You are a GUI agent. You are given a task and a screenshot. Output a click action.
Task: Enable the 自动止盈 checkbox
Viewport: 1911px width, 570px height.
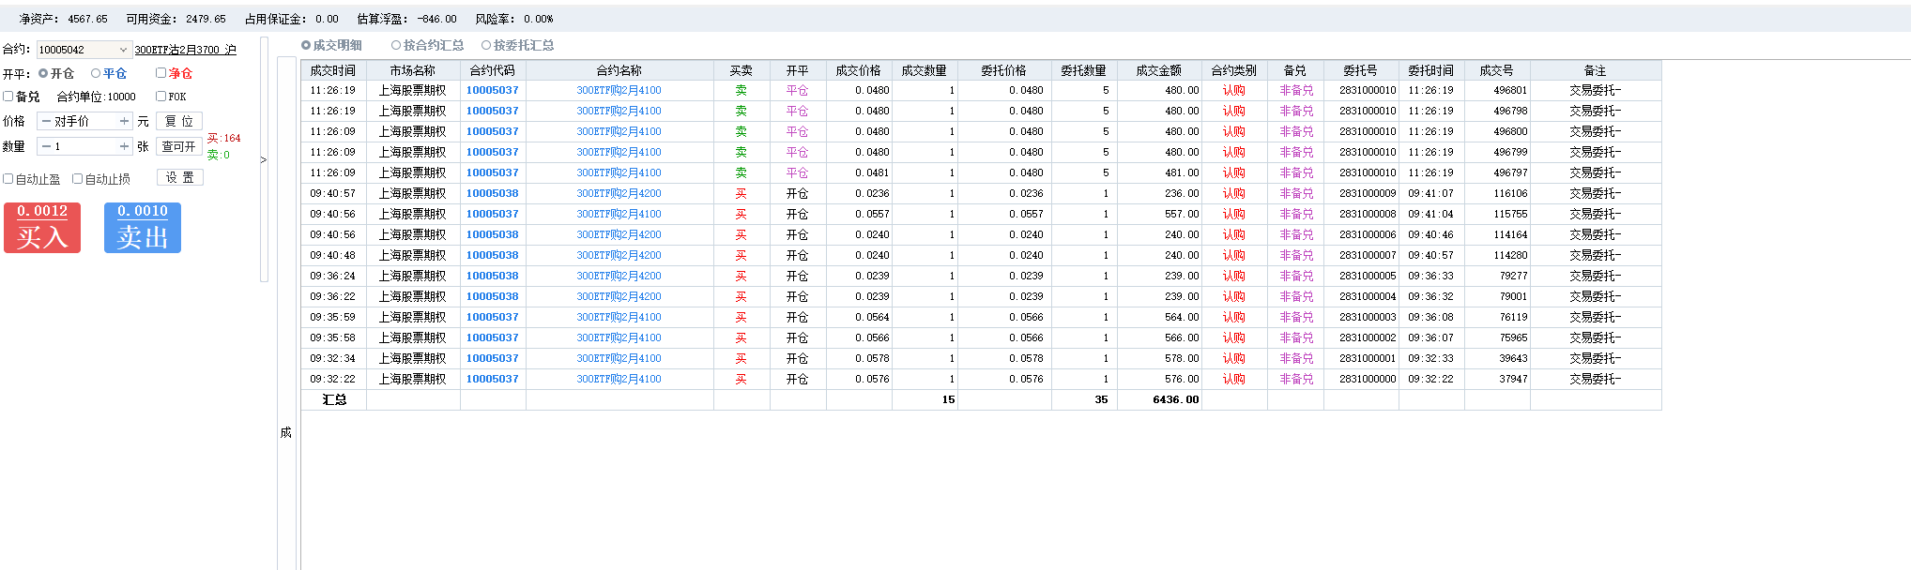[x=8, y=179]
